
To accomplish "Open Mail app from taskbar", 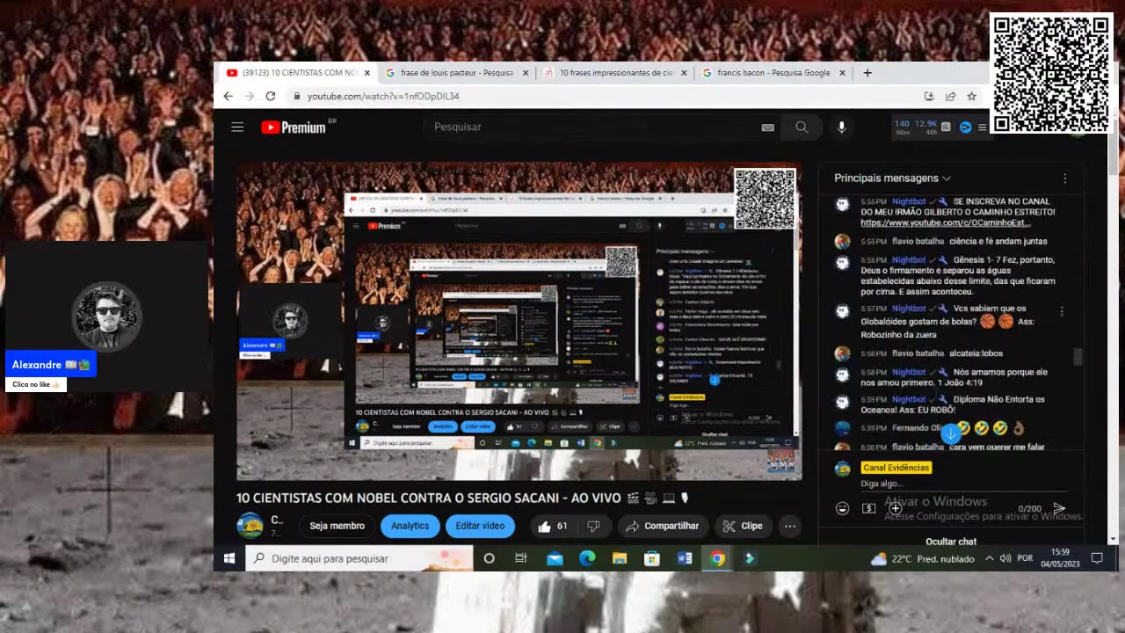I will (555, 558).
